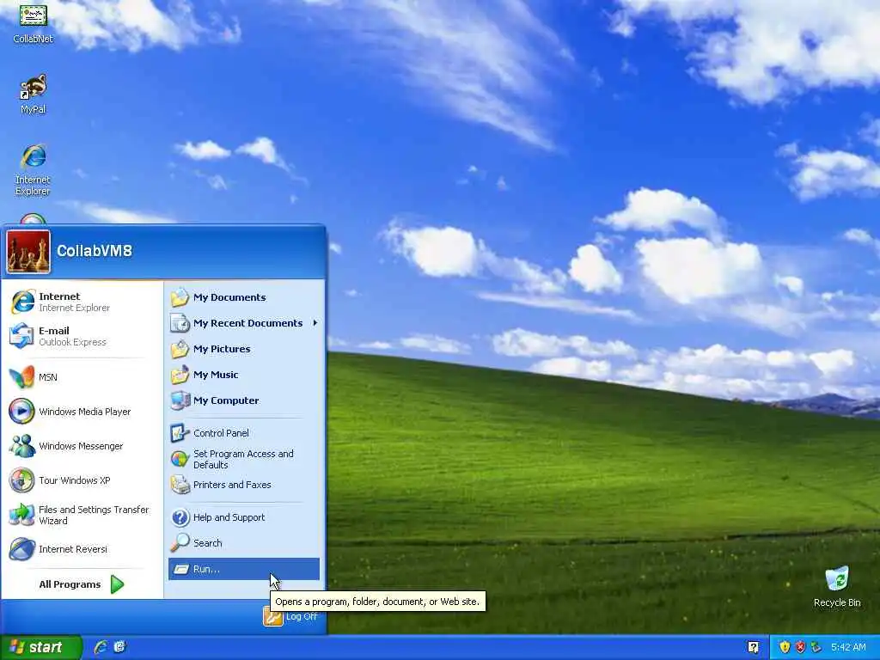Open My Pictures folder
This screenshot has width=880, height=660.
pos(244,349)
